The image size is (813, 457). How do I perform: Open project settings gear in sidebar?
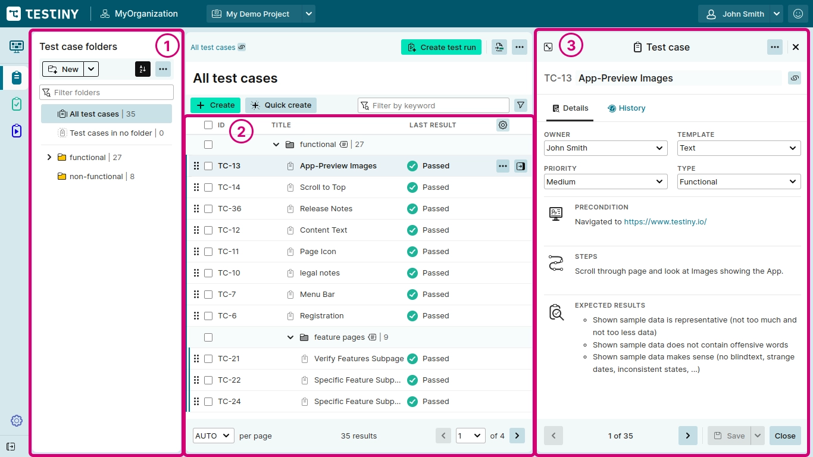[16, 421]
